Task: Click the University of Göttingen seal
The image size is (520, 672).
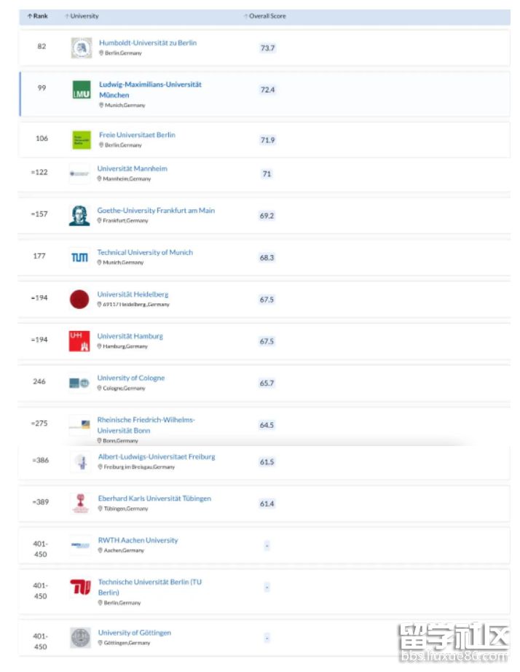Action: click(x=80, y=638)
